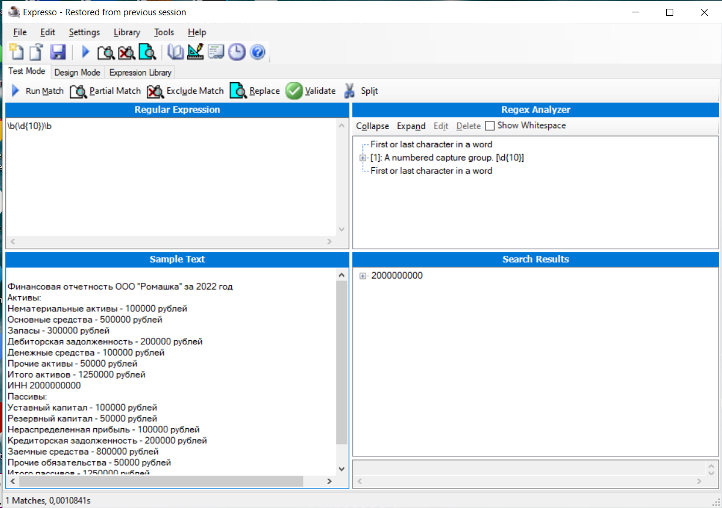Screen dimensions: 722x508
Task: Click Collapse in the Regex Analyzer
Action: [372, 126]
